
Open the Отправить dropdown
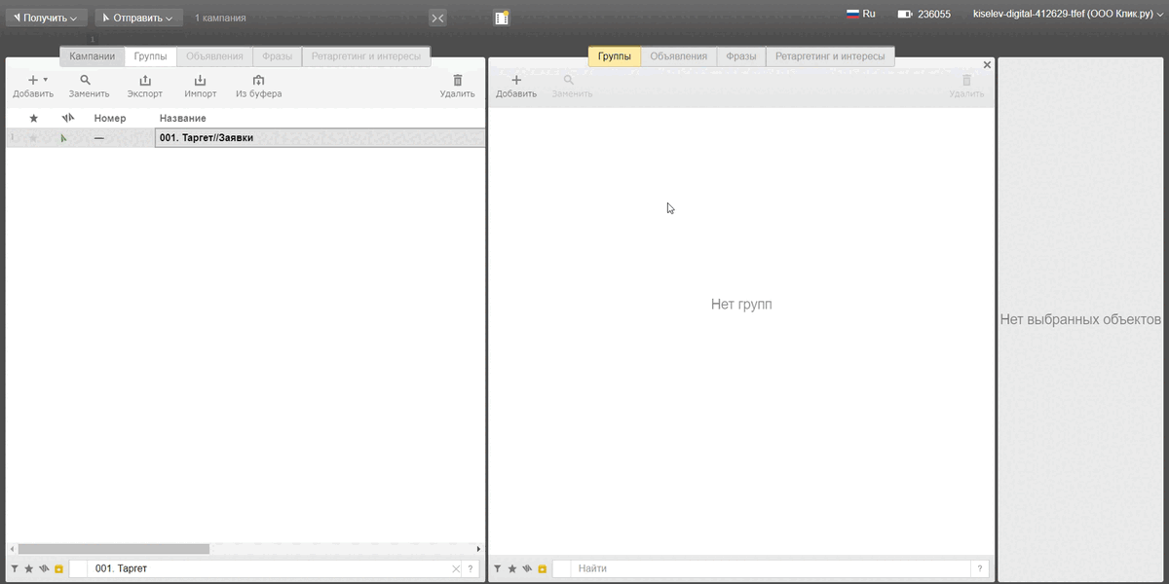[138, 18]
